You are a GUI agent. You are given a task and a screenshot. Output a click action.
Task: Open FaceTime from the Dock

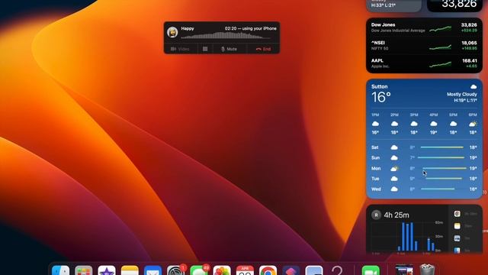pyautogui.click(x=371, y=270)
